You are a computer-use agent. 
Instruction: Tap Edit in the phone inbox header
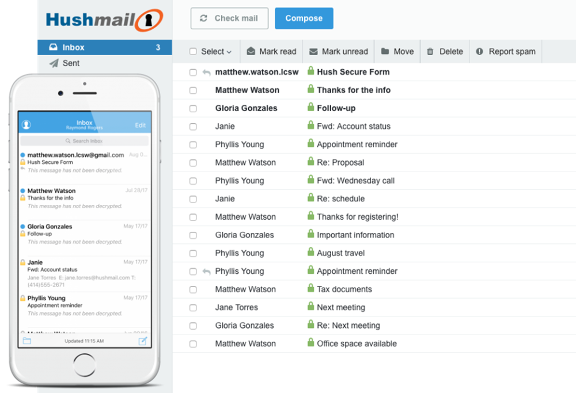[x=141, y=125]
